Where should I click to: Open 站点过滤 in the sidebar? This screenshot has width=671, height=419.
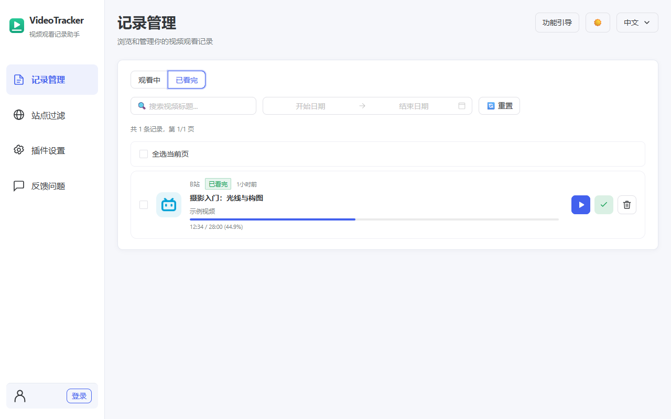(x=52, y=115)
